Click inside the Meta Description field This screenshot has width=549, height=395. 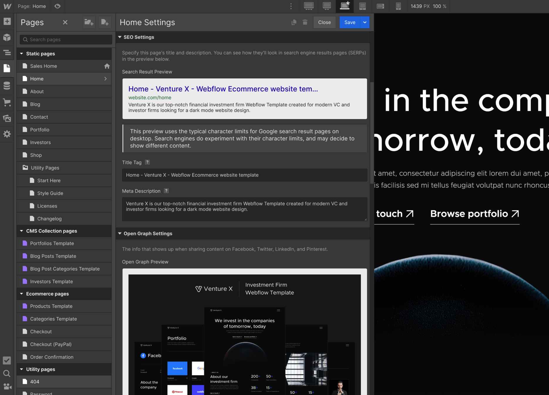[244, 209]
